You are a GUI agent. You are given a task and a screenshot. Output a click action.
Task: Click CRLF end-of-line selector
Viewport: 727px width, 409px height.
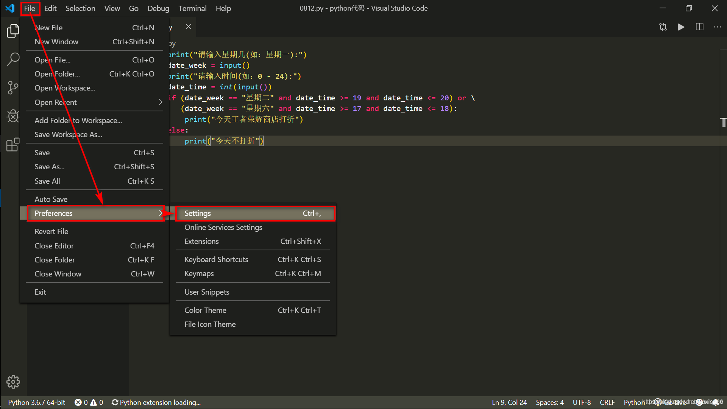(x=607, y=402)
